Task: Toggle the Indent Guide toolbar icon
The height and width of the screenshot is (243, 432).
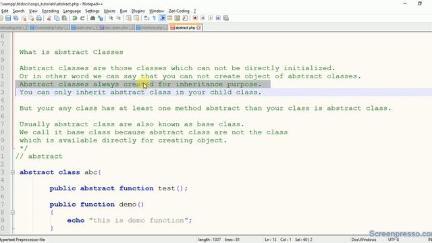Action: coord(163,18)
